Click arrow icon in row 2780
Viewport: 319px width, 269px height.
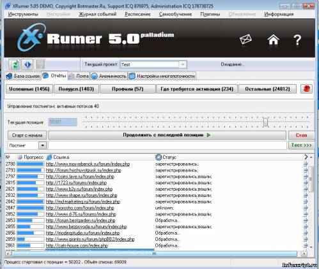click(306, 164)
